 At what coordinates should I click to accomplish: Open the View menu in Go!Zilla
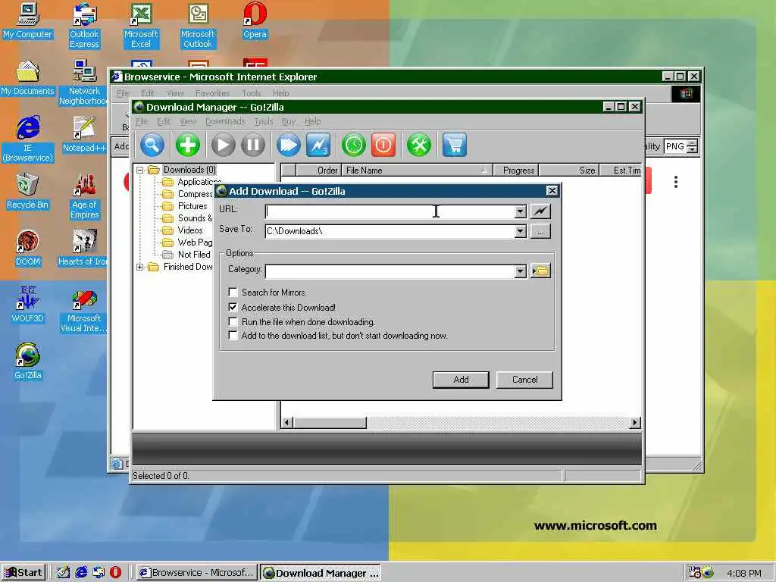click(x=188, y=121)
